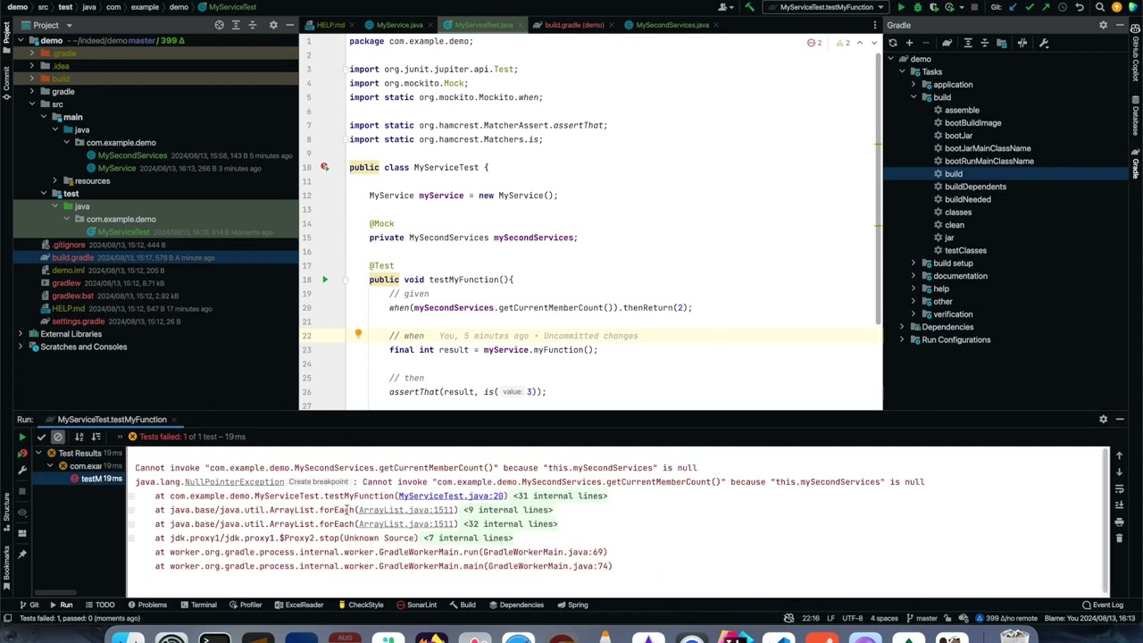Open the MyServiceTest.java:20 stack trace link
Viewport: 1143px width, 643px height.
click(x=451, y=496)
